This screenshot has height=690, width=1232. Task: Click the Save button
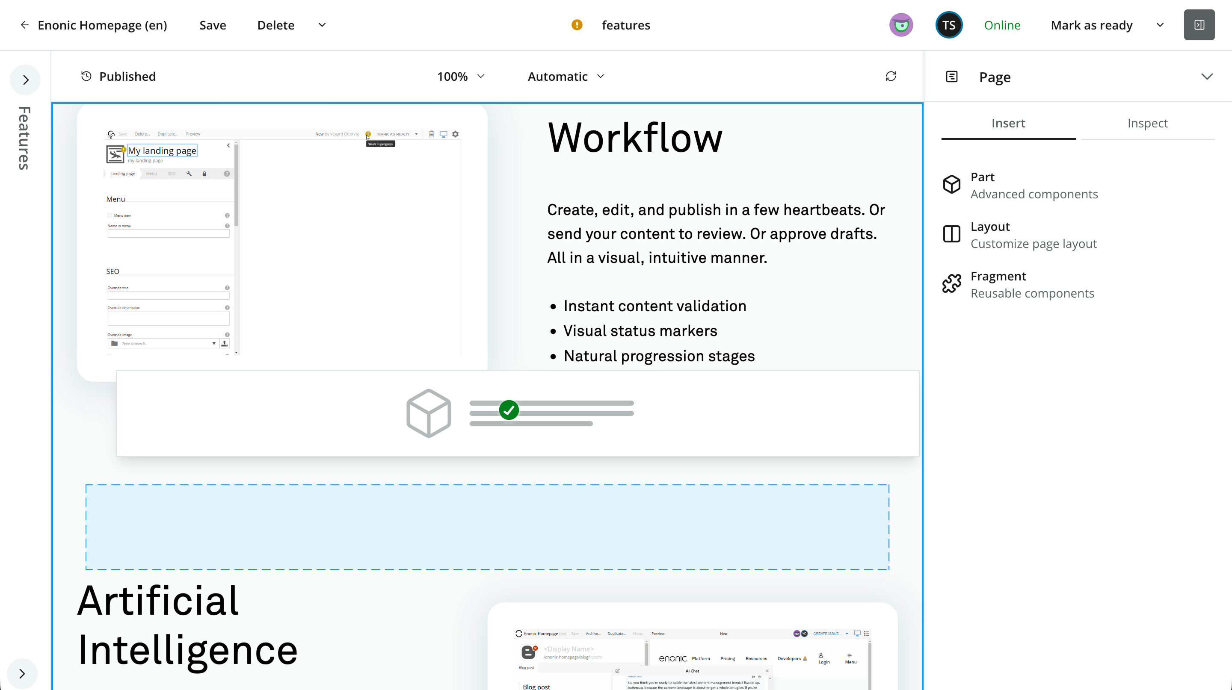point(213,25)
